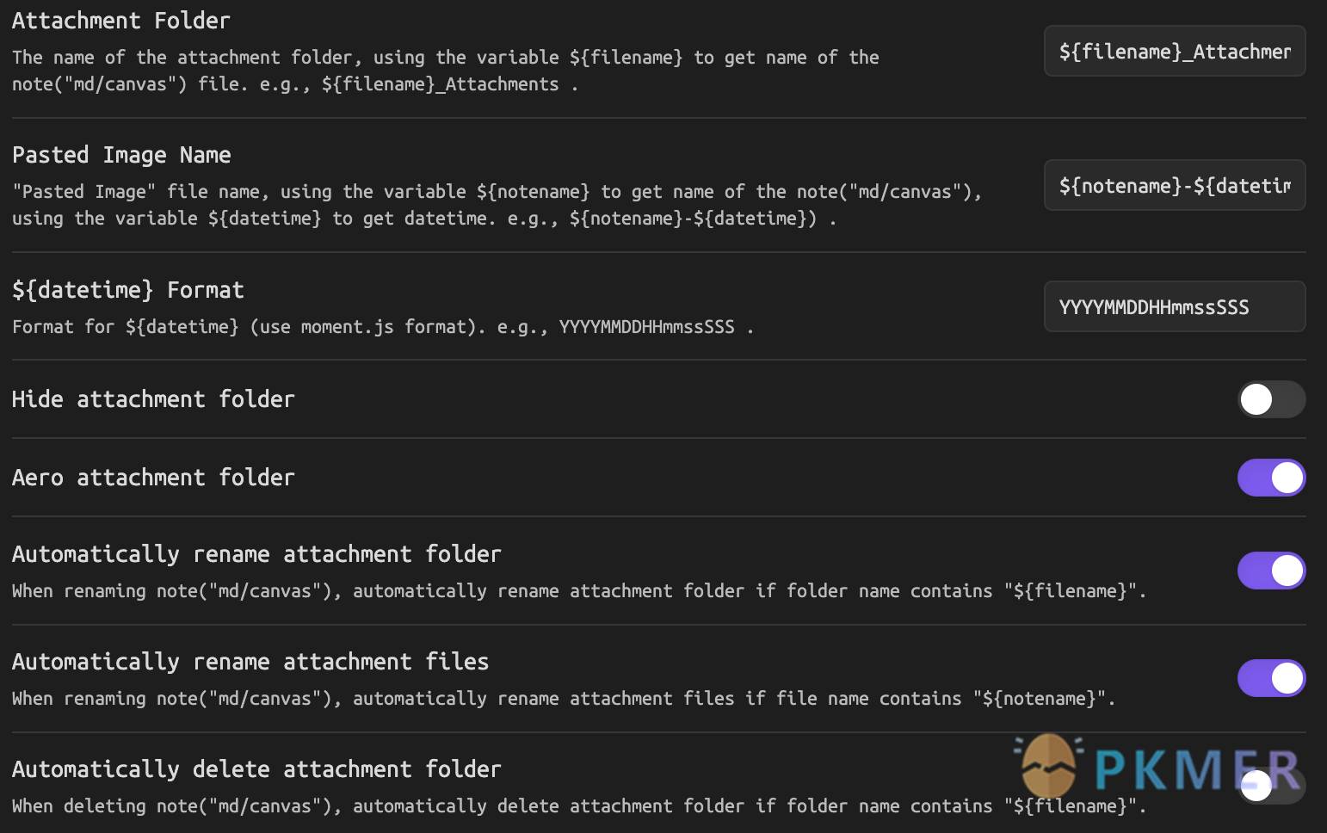Enable Automatically delete attachment folder
Screen dimensions: 1327x833
[x=1271, y=786]
